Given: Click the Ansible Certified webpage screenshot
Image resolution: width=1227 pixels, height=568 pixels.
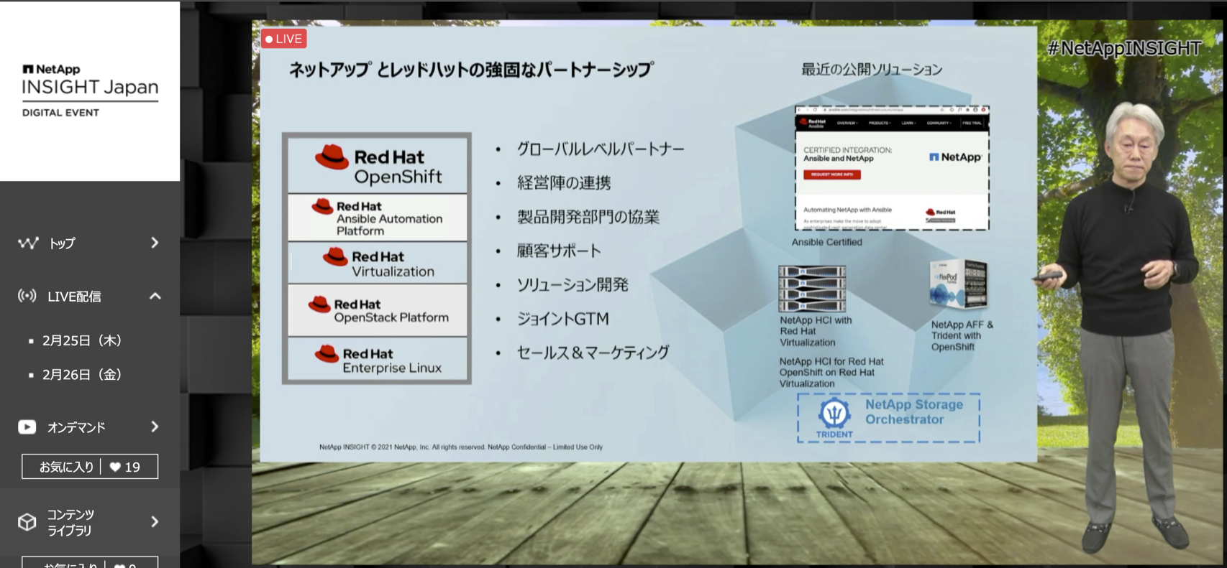Looking at the screenshot, I should (x=892, y=168).
